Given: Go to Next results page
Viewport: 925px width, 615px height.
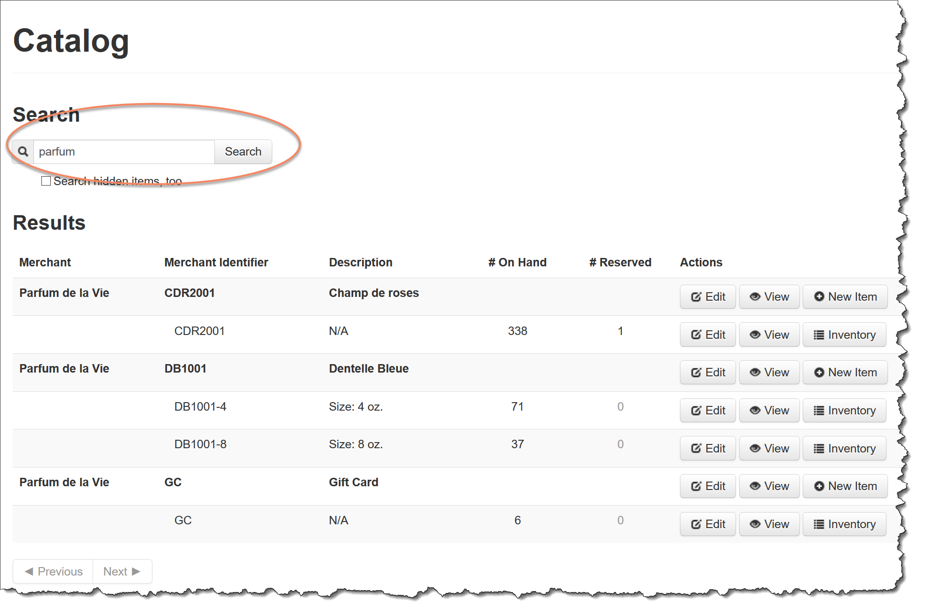Looking at the screenshot, I should 122,571.
